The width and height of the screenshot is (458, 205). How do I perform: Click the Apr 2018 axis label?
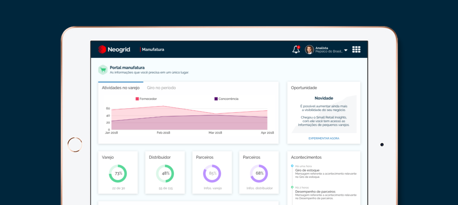(x=267, y=132)
